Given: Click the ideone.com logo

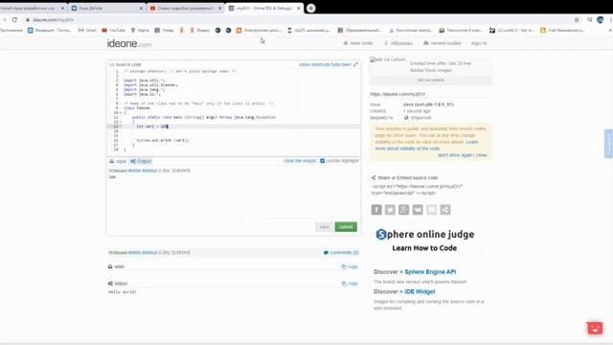Looking at the screenshot, I should (x=129, y=43).
